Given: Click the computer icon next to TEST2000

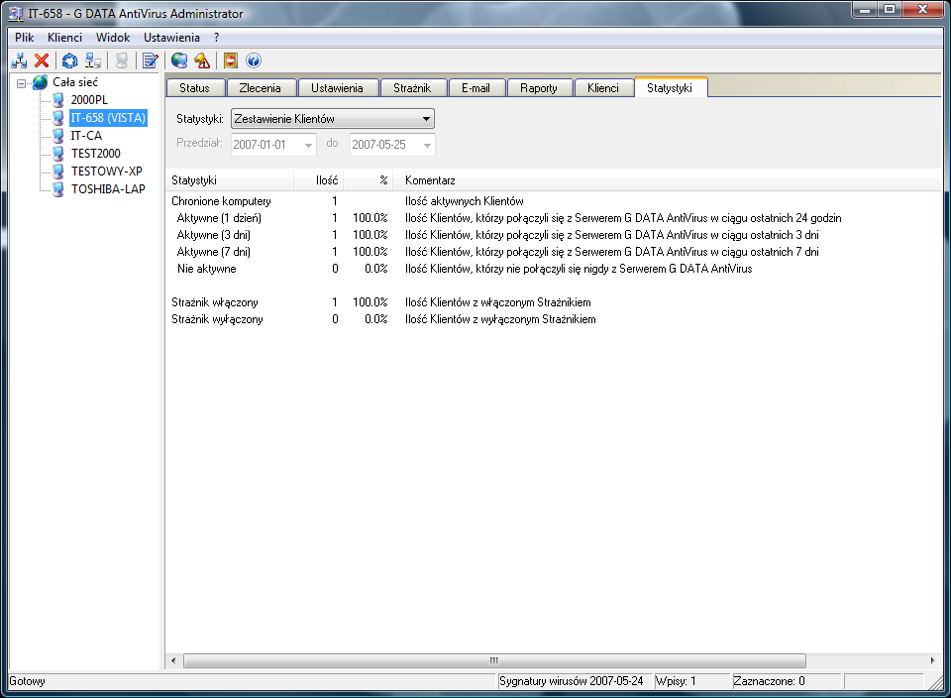Looking at the screenshot, I should [x=58, y=154].
